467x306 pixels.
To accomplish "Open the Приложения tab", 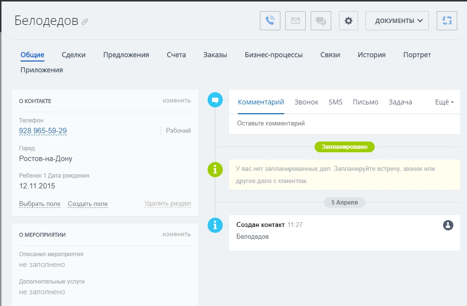I will click(42, 70).
